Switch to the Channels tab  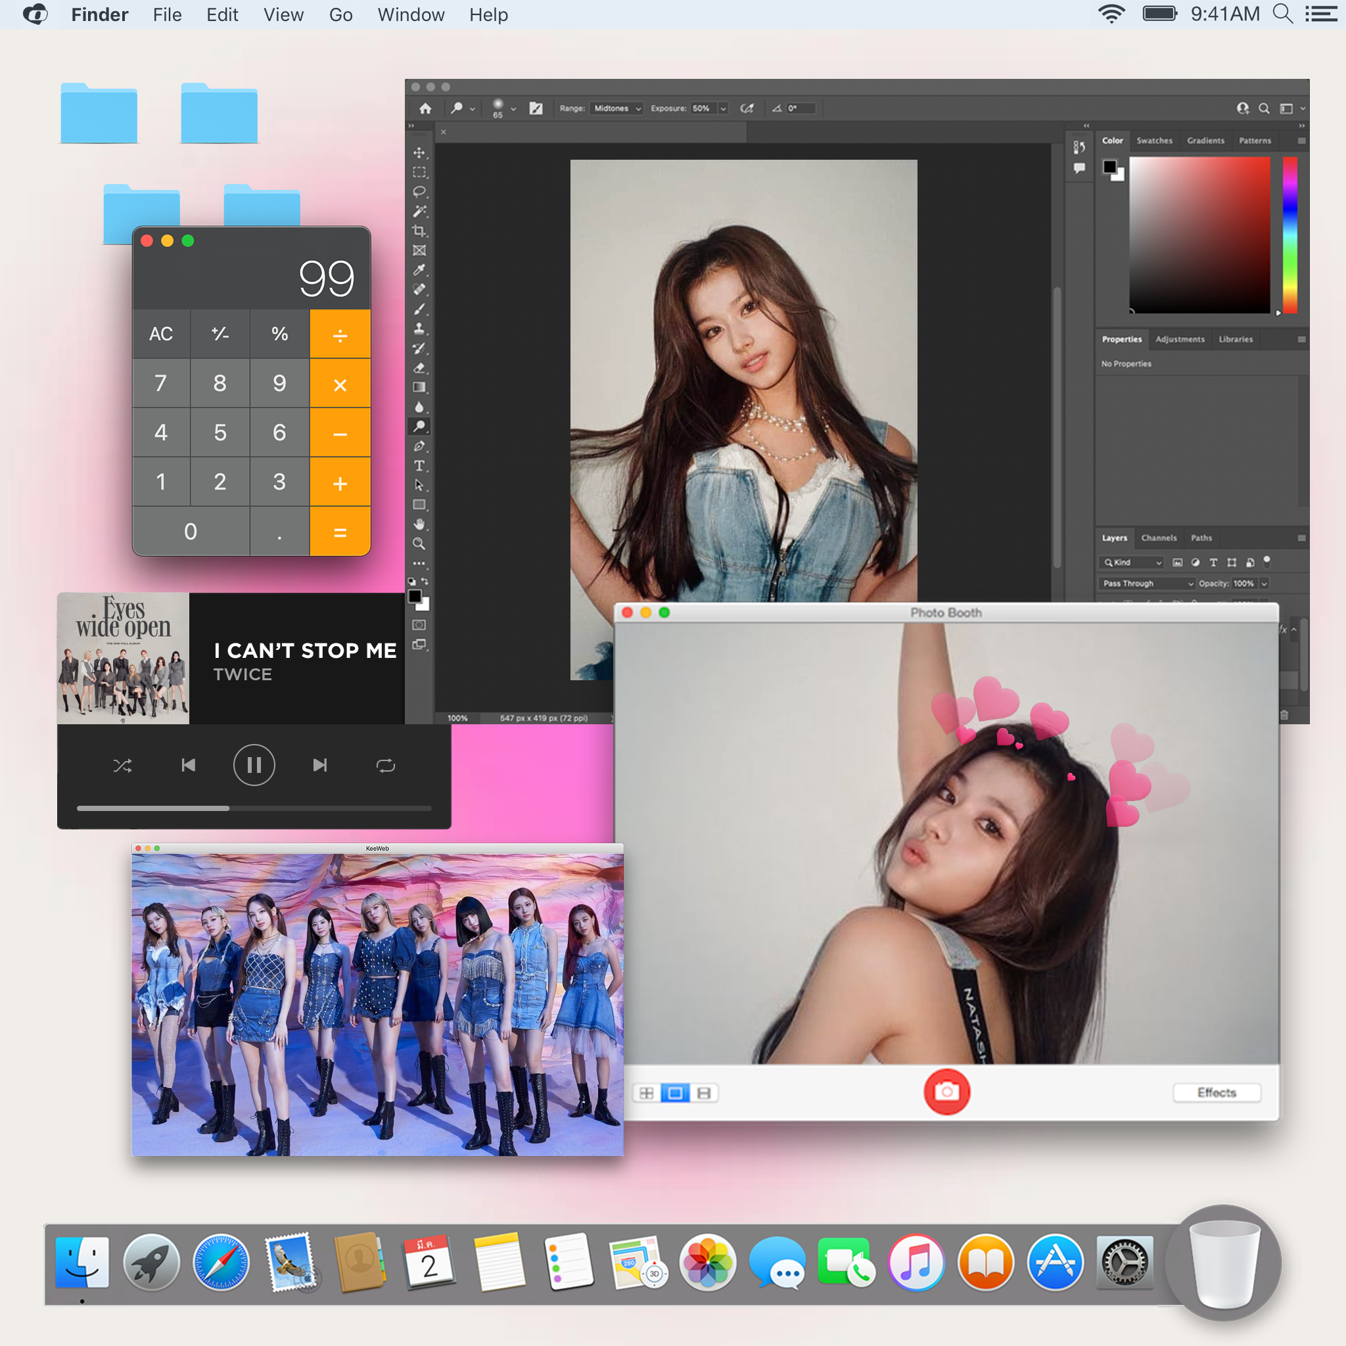[1159, 538]
